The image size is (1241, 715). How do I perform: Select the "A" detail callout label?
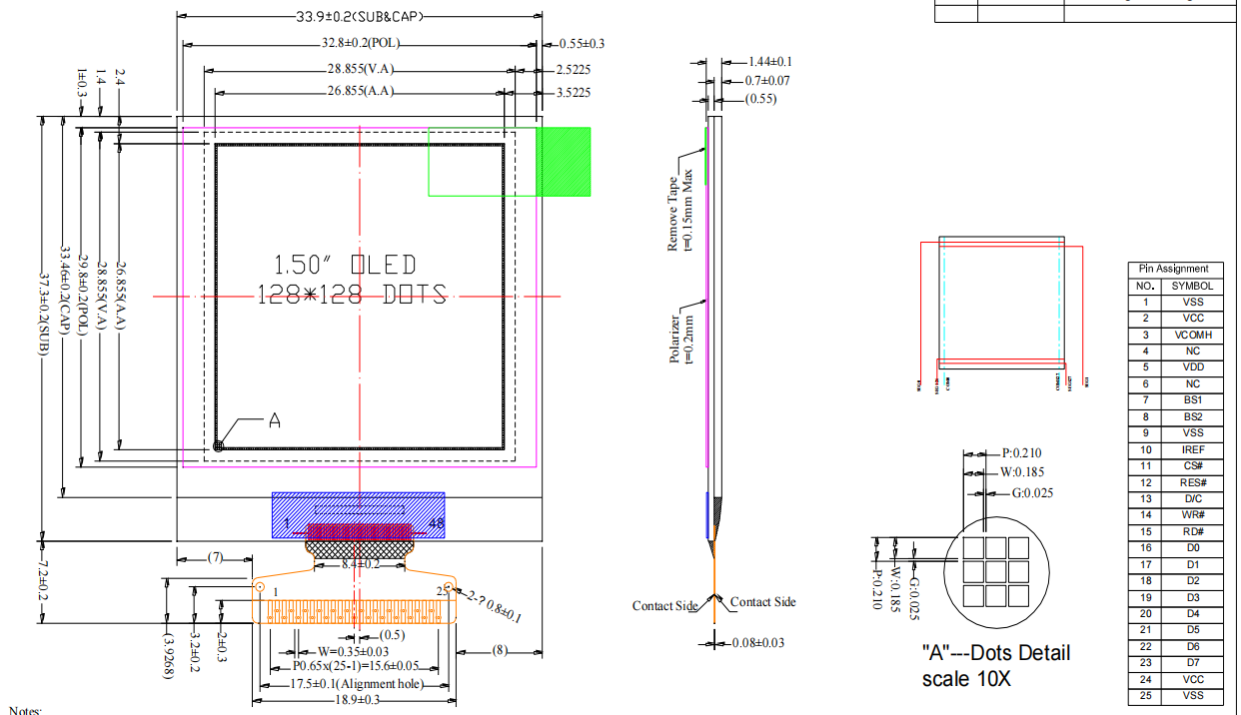(x=274, y=421)
